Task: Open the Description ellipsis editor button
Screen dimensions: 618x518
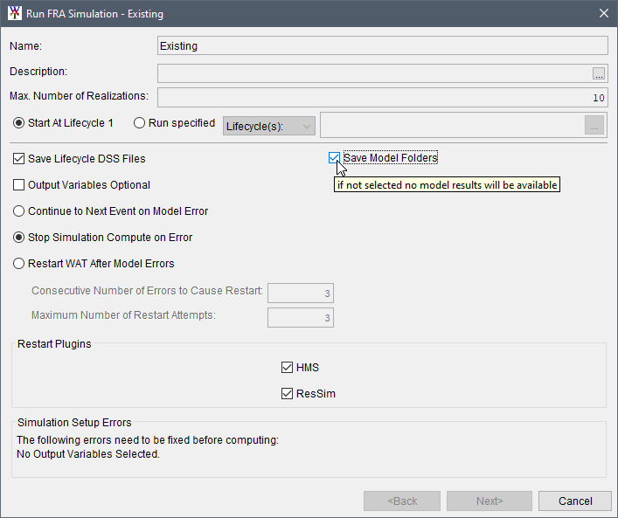Action: coord(598,73)
